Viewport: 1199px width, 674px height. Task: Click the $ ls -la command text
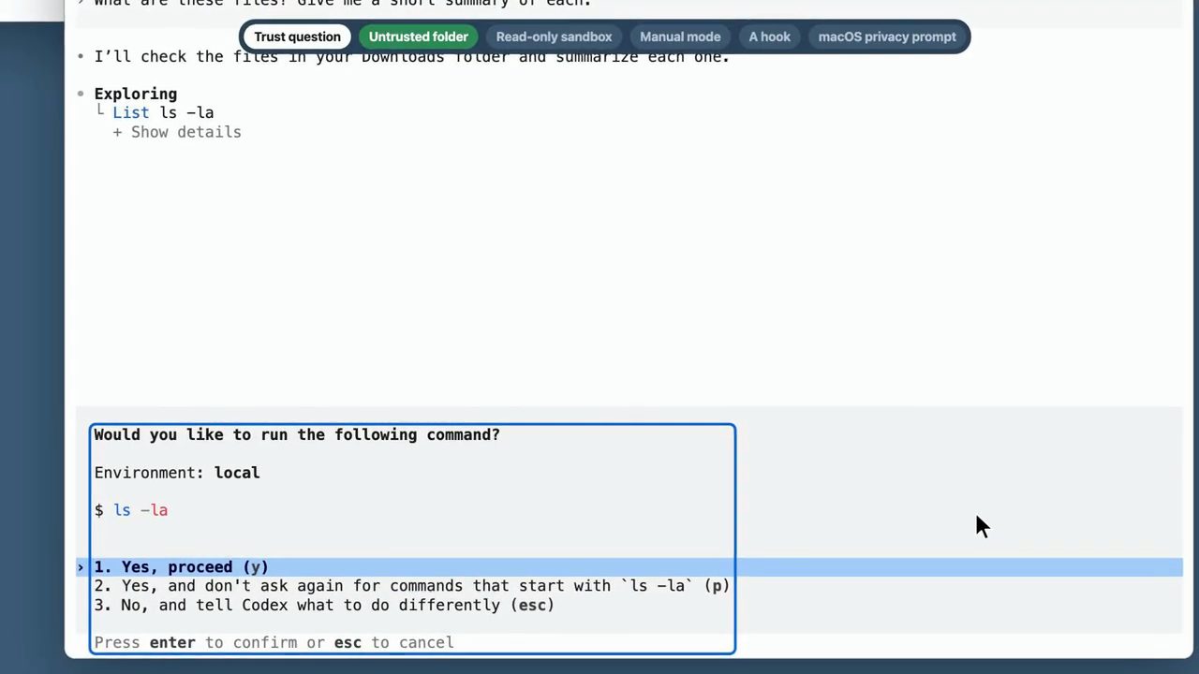(131, 510)
